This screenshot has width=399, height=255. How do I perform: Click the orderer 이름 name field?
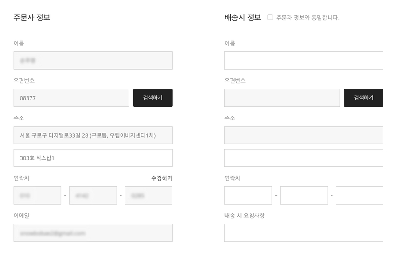pyautogui.click(x=93, y=60)
